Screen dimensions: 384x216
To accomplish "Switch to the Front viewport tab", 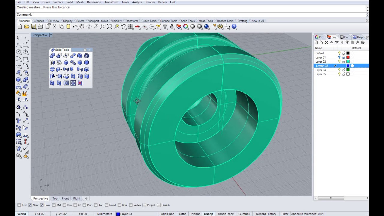I will [65, 199].
